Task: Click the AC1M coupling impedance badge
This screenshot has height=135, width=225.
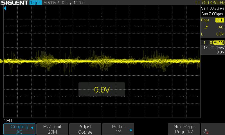Action: (219, 42)
